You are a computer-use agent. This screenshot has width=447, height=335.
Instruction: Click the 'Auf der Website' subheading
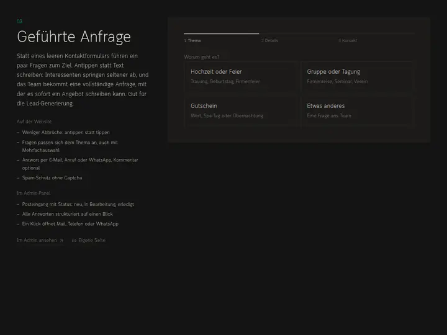pos(34,122)
